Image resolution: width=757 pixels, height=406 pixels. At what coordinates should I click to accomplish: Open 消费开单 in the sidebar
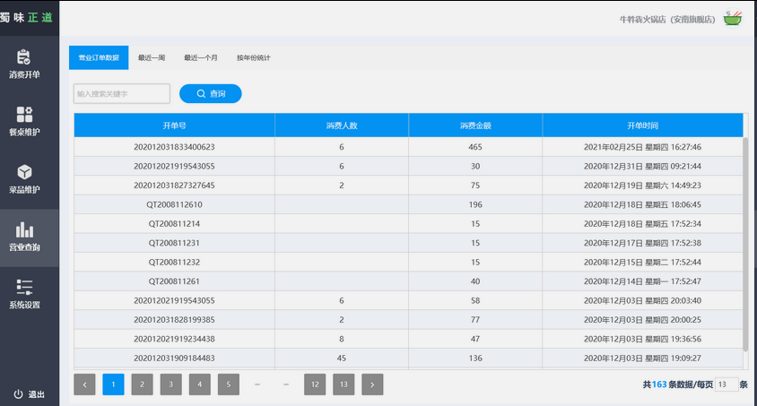tap(24, 64)
